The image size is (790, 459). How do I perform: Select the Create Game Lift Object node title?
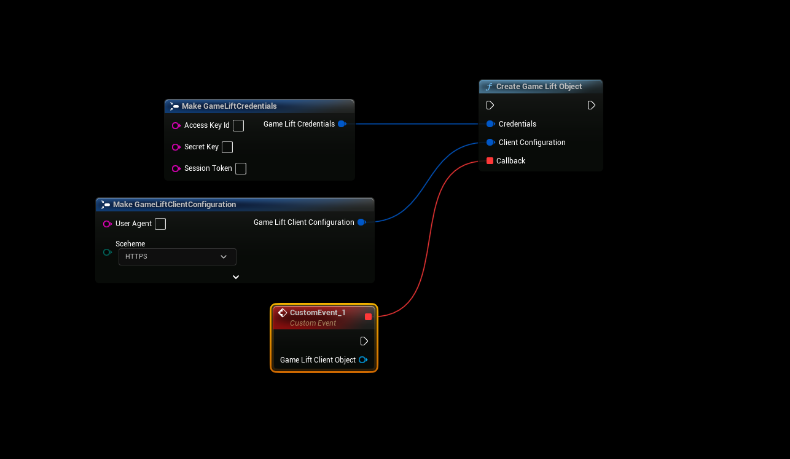(539, 87)
